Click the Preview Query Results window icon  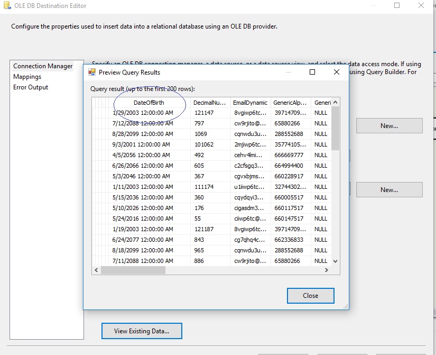pyautogui.click(x=92, y=72)
